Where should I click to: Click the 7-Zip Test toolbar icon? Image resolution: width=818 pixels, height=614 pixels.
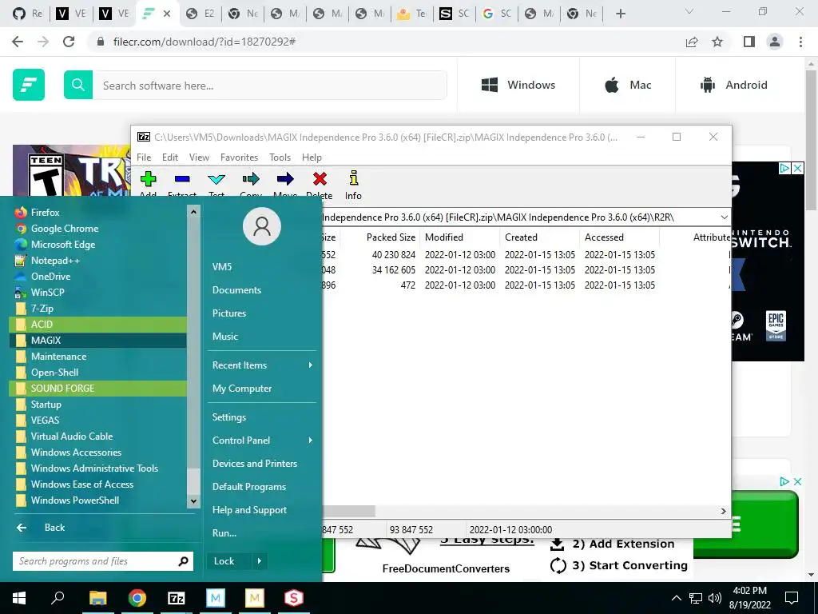[x=216, y=180]
